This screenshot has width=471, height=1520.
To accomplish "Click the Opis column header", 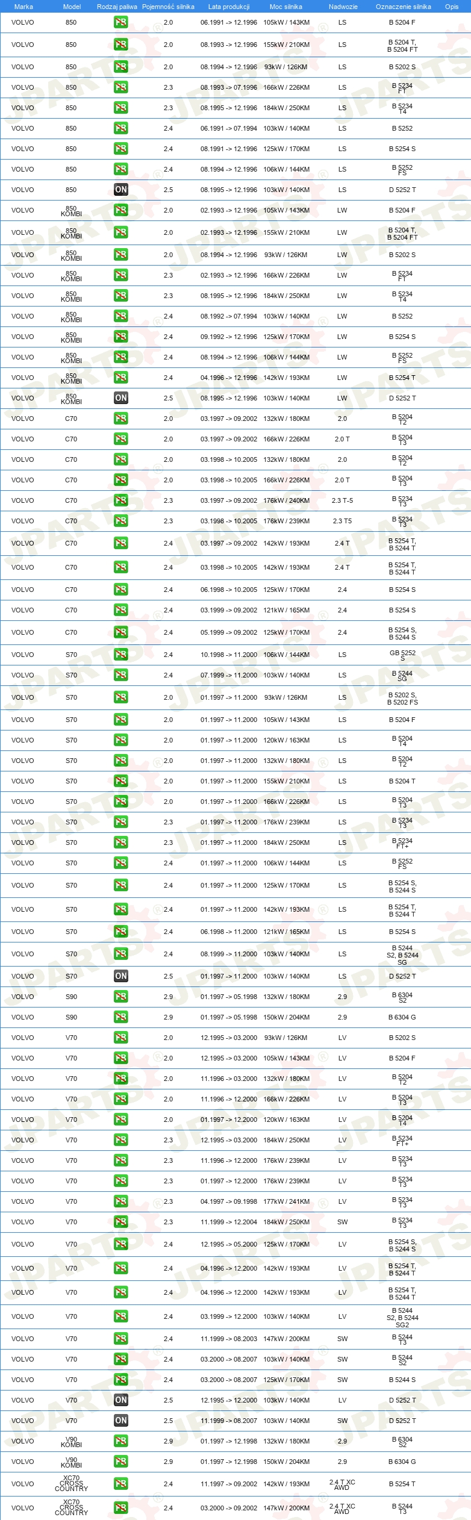I will [452, 7].
